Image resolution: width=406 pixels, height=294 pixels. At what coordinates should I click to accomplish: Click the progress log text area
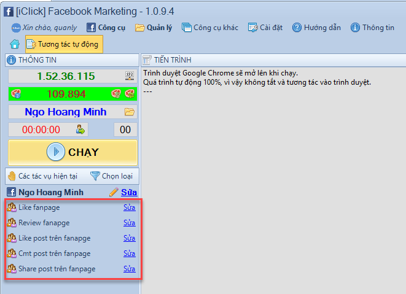point(274,180)
